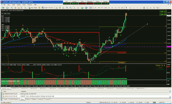Switch chart to line chart type

63,8
